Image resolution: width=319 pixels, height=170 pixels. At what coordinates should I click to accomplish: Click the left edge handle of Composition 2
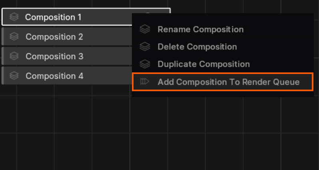[x=2, y=37]
